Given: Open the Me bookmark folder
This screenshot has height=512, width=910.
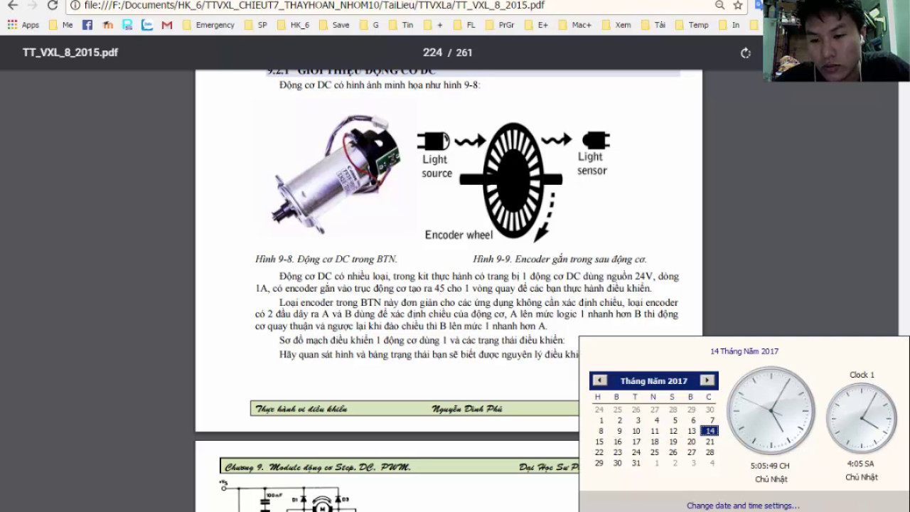Looking at the screenshot, I should pos(61,25).
